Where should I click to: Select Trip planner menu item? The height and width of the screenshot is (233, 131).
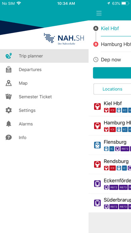tap(44, 56)
